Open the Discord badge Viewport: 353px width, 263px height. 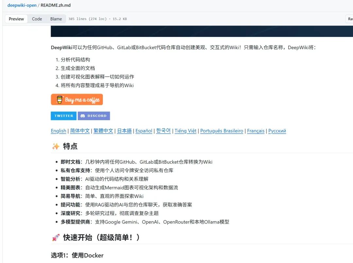(94, 116)
